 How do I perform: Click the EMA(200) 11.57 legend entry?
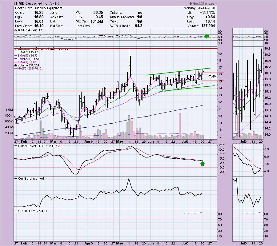pyautogui.click(x=28, y=59)
